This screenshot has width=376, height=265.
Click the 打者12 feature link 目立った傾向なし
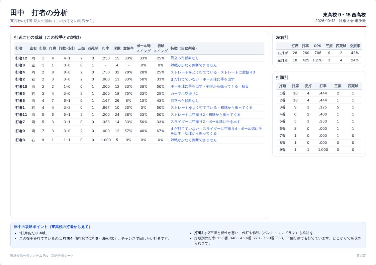pyautogui.click(x=184, y=58)
